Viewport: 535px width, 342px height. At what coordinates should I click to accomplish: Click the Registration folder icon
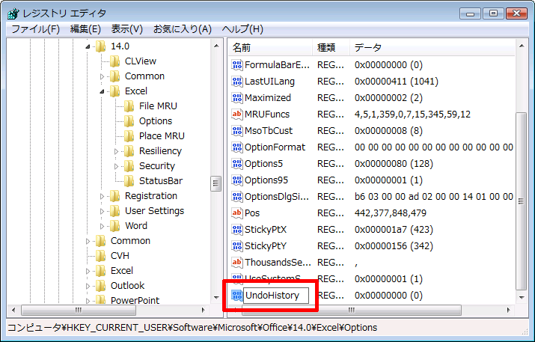115,196
